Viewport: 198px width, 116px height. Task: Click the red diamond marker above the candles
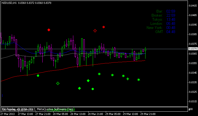[x=49, y=30]
